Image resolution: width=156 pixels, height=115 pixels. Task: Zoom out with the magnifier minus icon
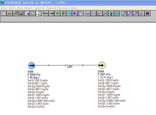click(x=130, y=14)
